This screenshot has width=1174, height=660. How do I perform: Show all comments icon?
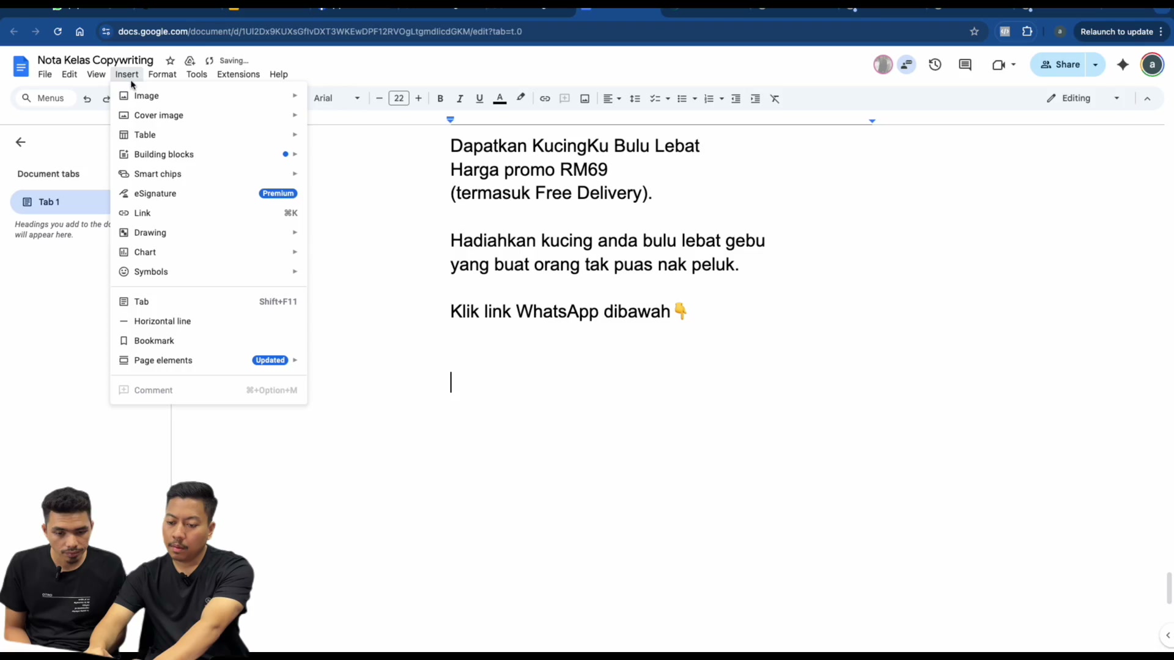point(965,64)
